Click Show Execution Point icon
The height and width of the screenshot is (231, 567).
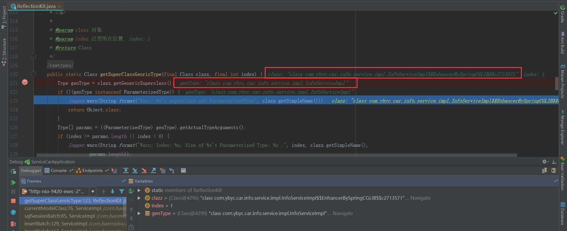tap(114, 170)
